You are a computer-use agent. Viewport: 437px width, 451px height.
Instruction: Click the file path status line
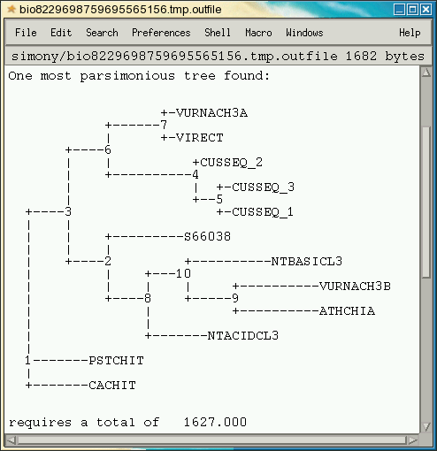click(218, 56)
